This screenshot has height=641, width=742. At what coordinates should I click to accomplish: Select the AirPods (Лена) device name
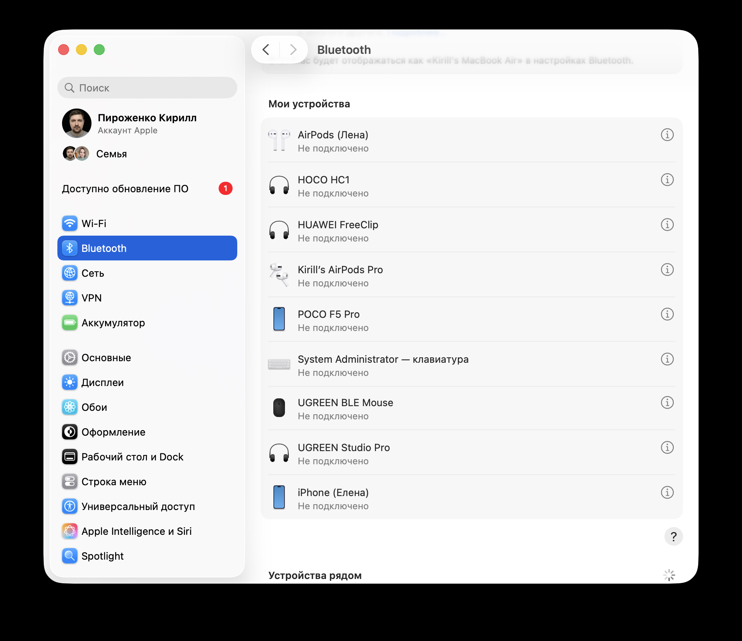[x=333, y=135]
